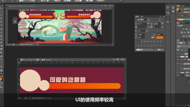Select the Gradient tool
The width and height of the screenshot is (190, 107).
pos(1,46)
